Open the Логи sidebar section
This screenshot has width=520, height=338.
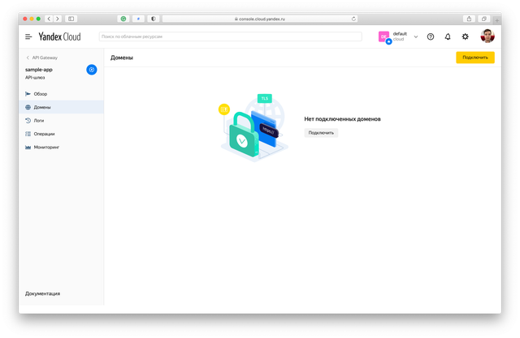click(39, 120)
